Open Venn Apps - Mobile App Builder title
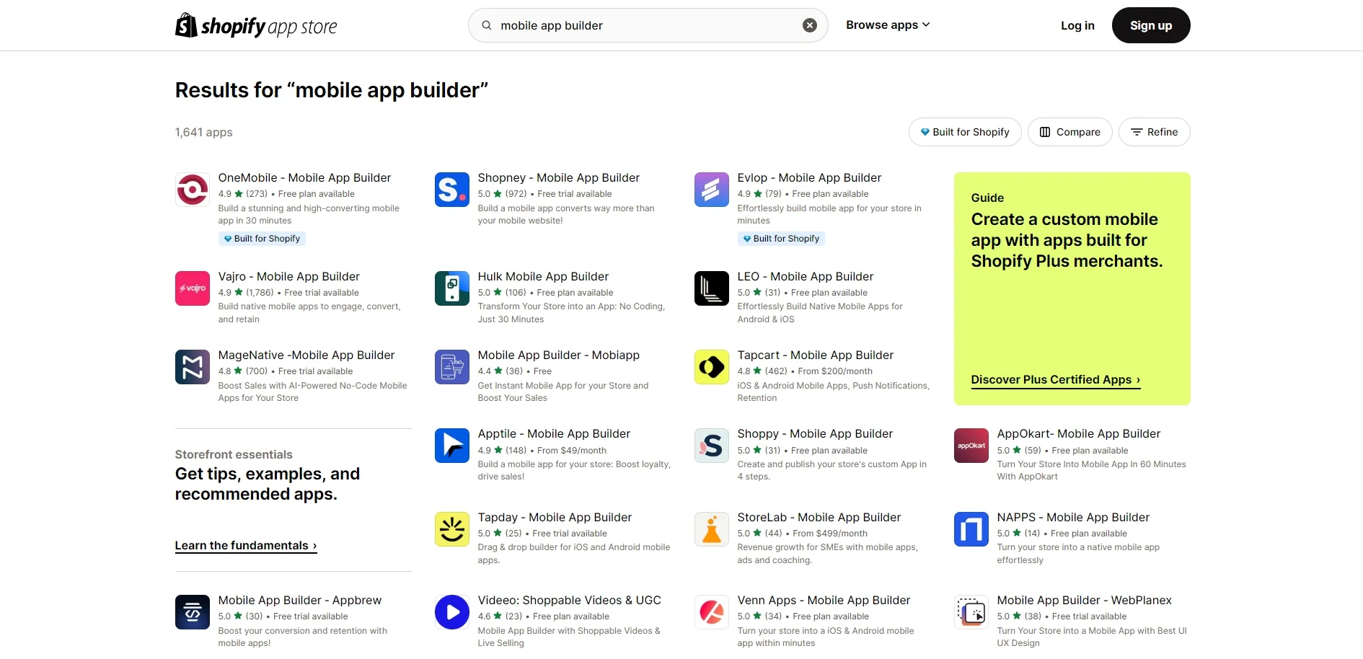The height and width of the screenshot is (659, 1363). (x=824, y=601)
